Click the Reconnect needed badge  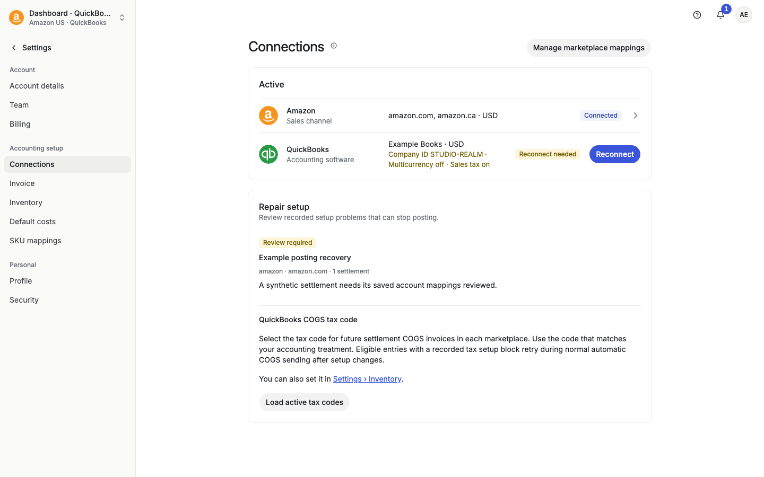tap(548, 154)
